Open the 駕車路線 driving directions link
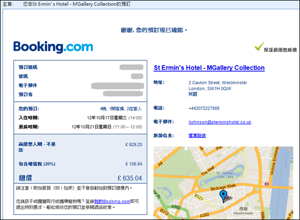The image size is (300, 220). coord(197,136)
